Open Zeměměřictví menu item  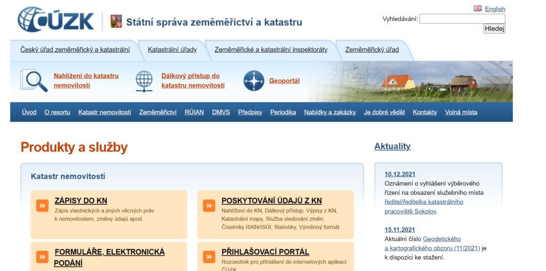[158, 112]
